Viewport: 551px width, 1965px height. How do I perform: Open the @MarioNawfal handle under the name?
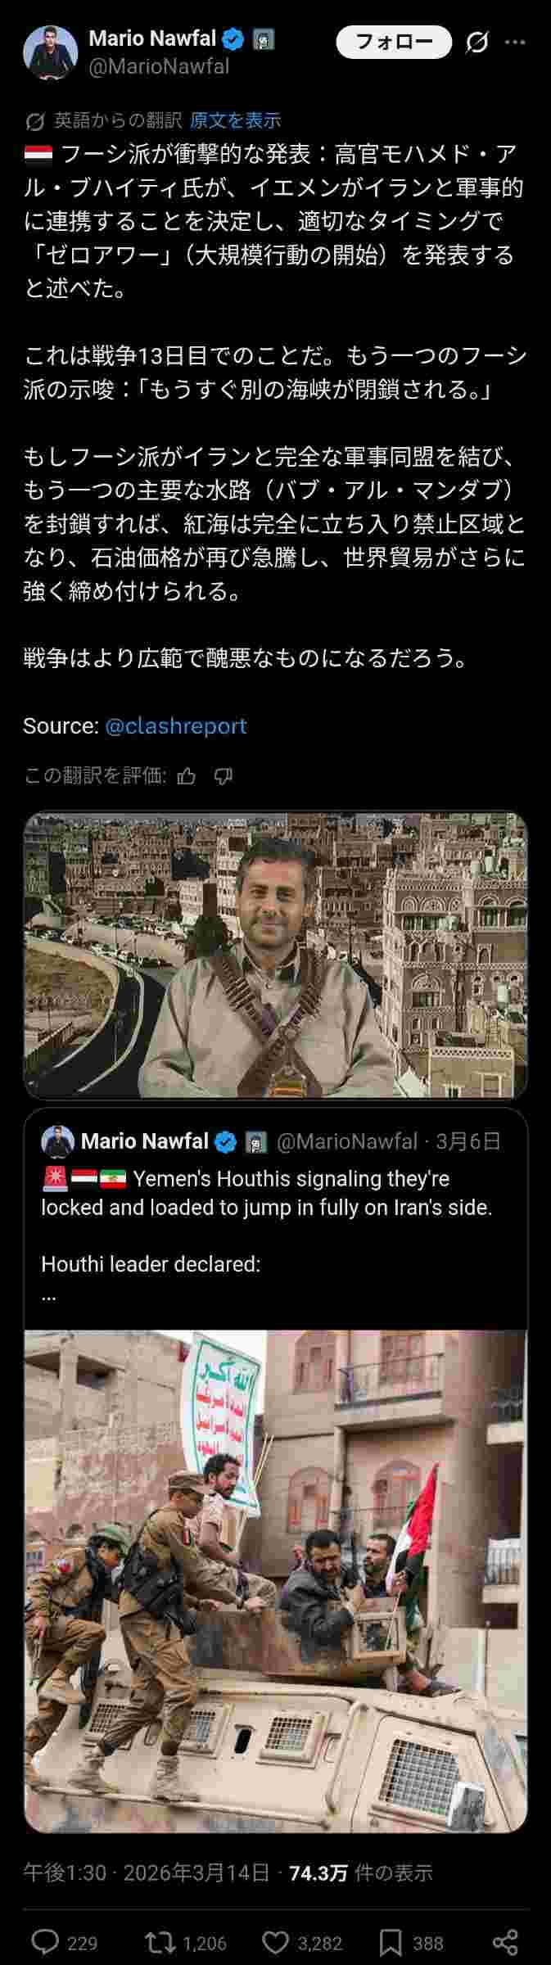click(x=159, y=66)
